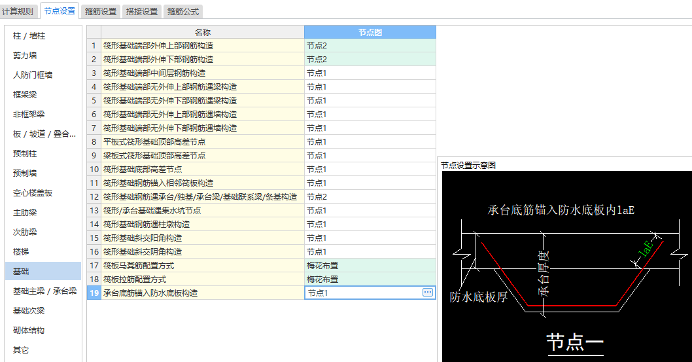Click the 节点图 column header
This screenshot has width=692, height=362.
pyautogui.click(x=370, y=32)
